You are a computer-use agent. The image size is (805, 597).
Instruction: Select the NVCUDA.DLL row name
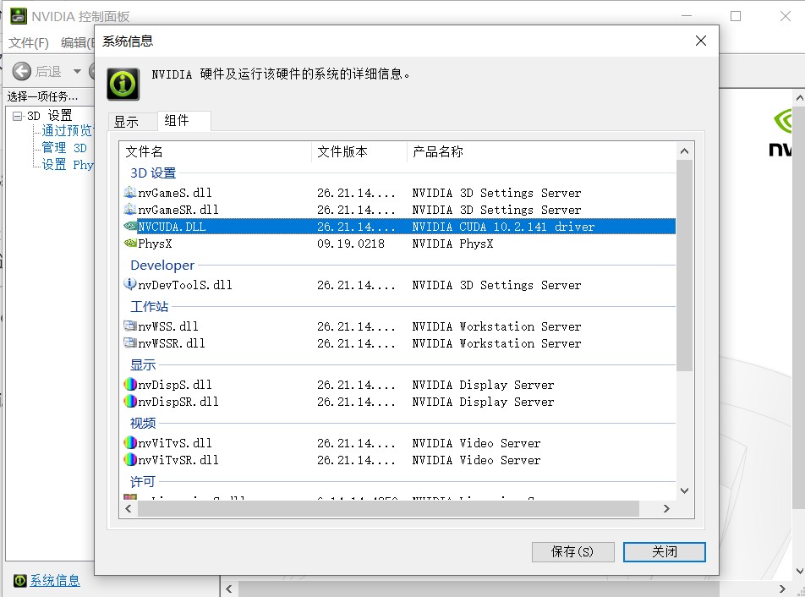coord(172,227)
